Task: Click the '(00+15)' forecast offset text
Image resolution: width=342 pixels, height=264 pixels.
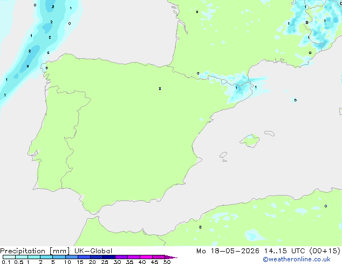Action: coord(325,251)
